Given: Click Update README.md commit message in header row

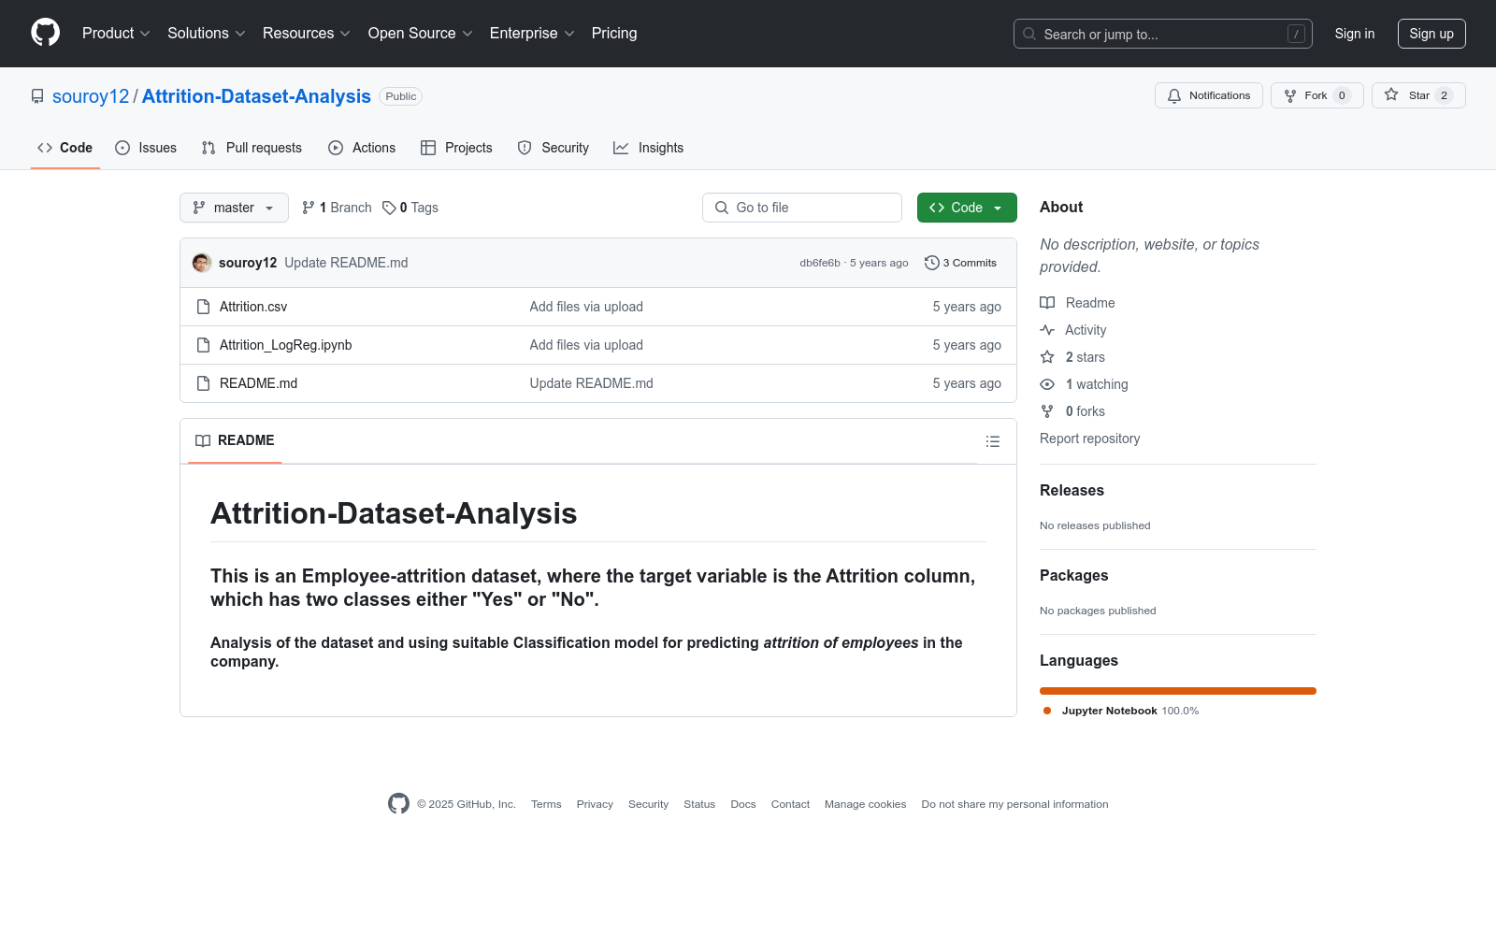Looking at the screenshot, I should pos(346,263).
